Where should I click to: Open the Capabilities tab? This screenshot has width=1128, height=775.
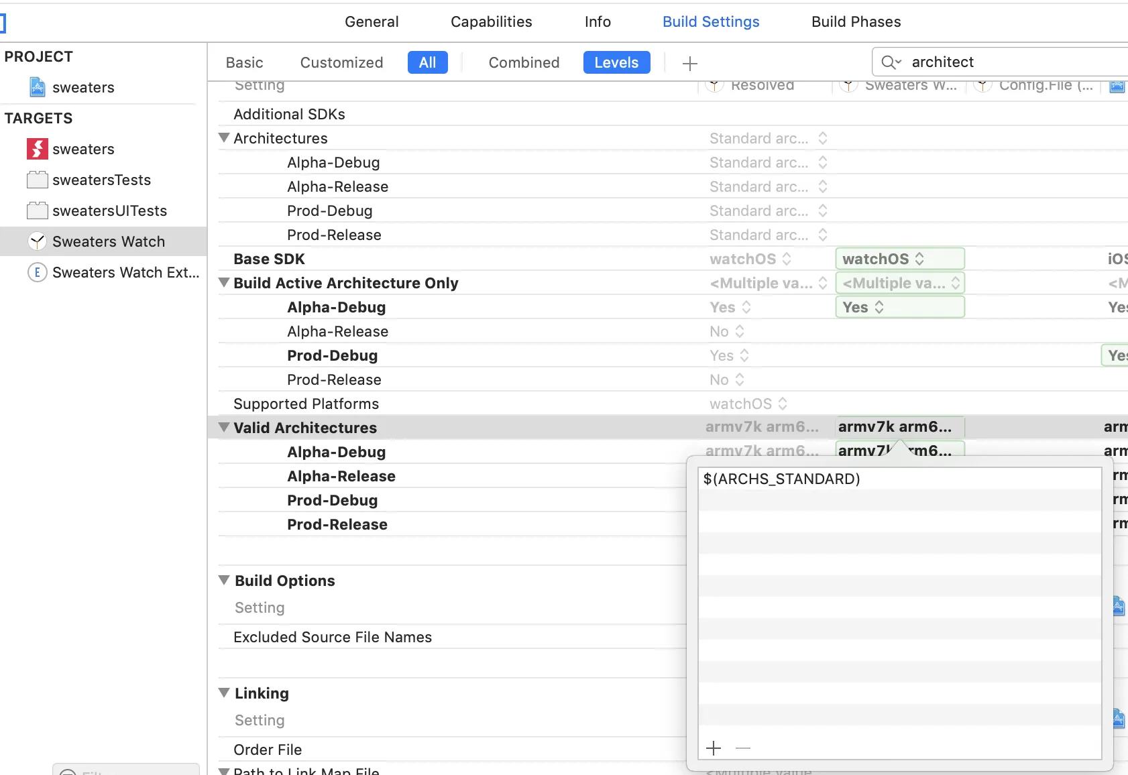[x=492, y=21]
